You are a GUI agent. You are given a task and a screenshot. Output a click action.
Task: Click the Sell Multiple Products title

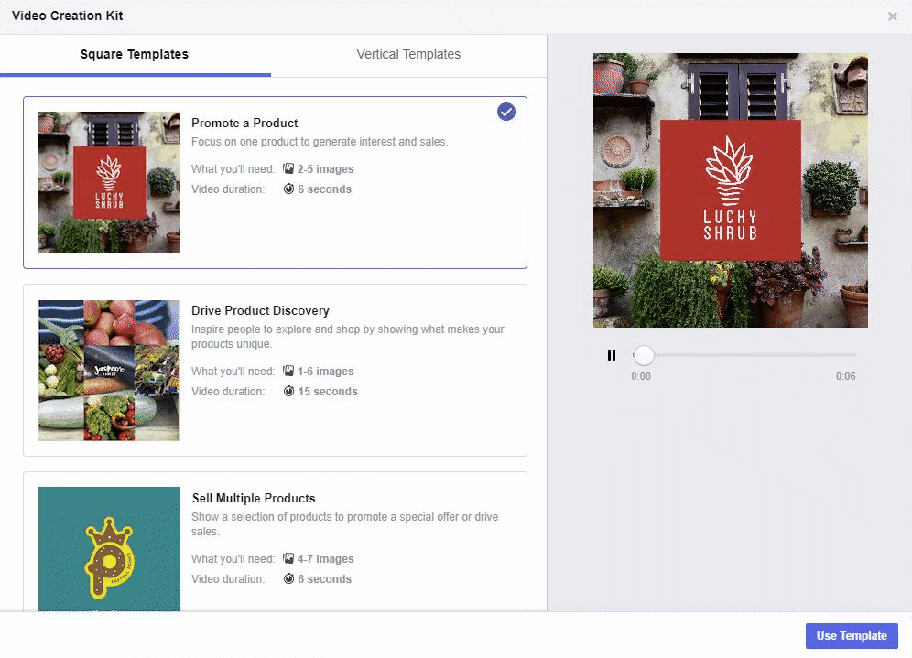pos(254,499)
